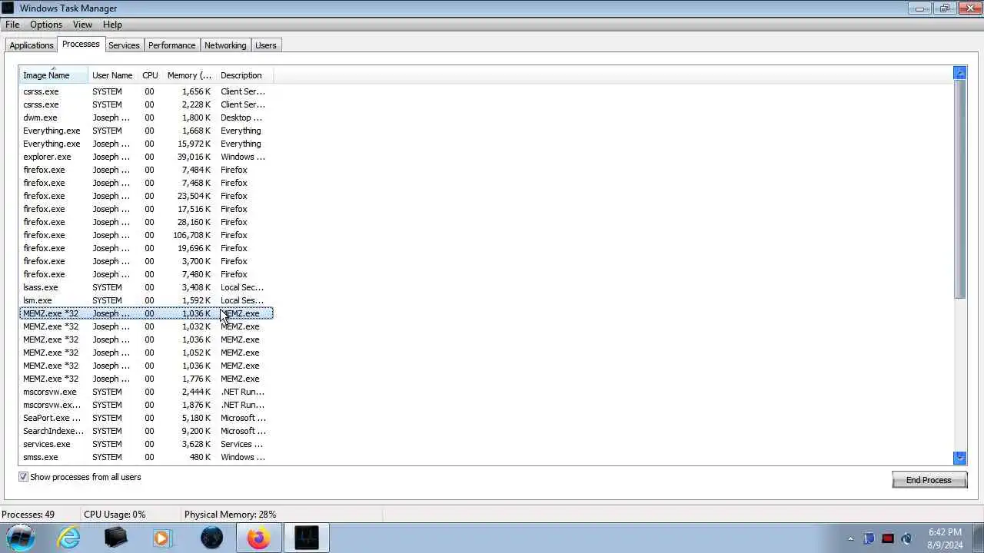Select the dwm.exe process row
Image resolution: width=984 pixels, height=553 pixels.
click(x=146, y=118)
